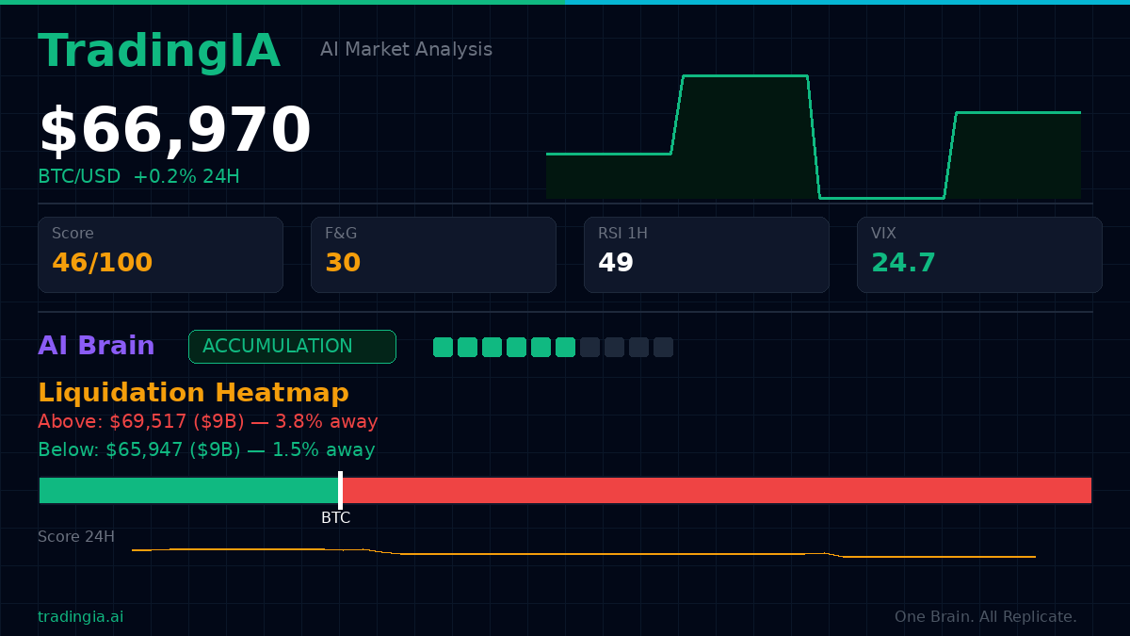Screen dimensions: 1130x636
Task: Click the last grey AI Brain indicator square
Action: pyautogui.click(x=663, y=347)
